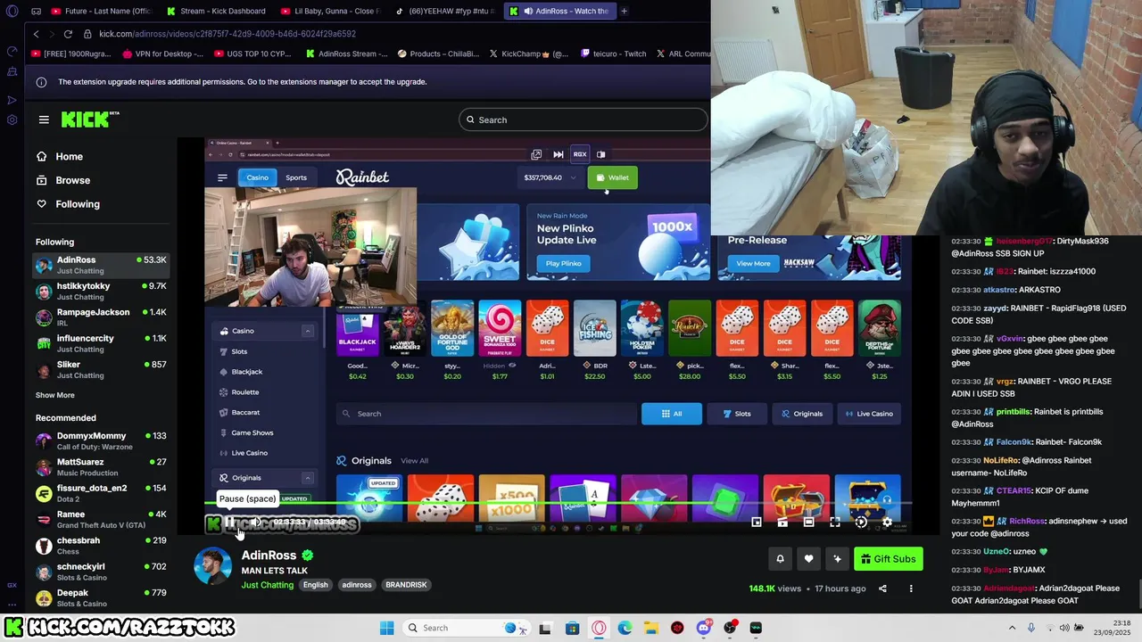The image size is (1142, 642).
Task: Open a new browser tab
Action: click(x=624, y=11)
